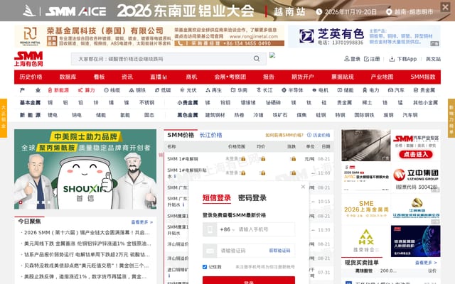Click 查看更多 in 现货买卖挂单

(426, 263)
